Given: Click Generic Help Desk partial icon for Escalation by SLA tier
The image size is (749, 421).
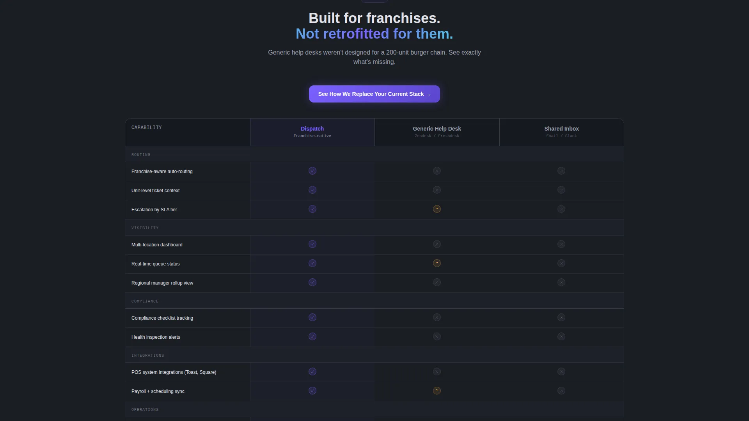Looking at the screenshot, I should click(437, 209).
